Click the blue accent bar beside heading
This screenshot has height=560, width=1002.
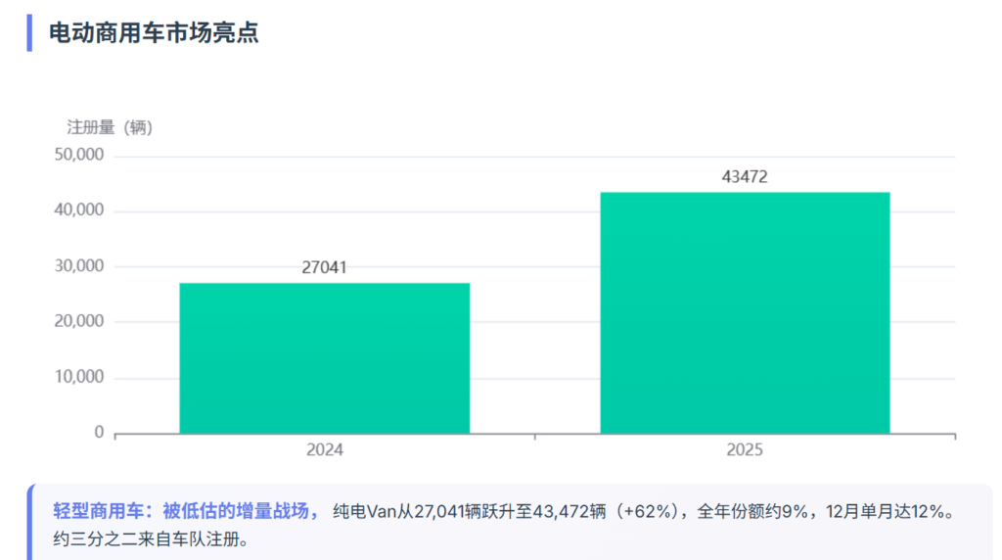click(29, 32)
